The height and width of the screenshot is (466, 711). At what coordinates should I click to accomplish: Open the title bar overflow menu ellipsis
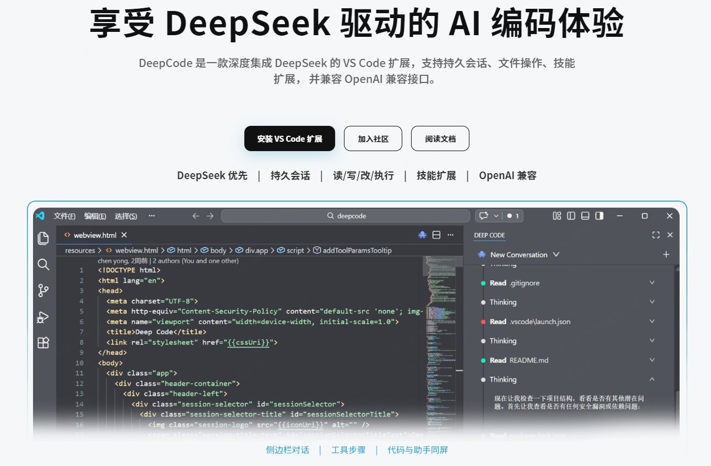coord(152,216)
